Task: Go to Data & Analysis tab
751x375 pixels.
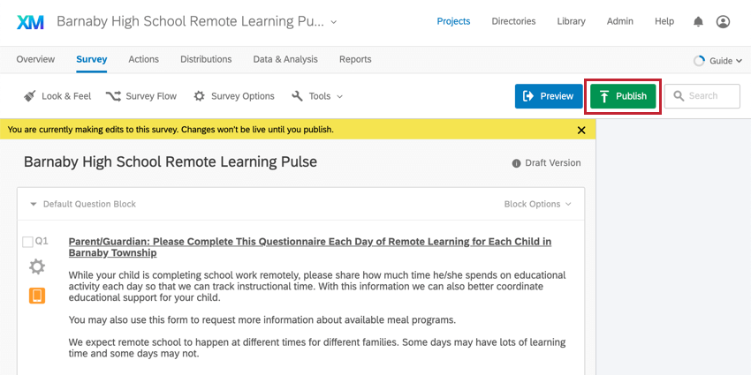Action: pos(285,59)
